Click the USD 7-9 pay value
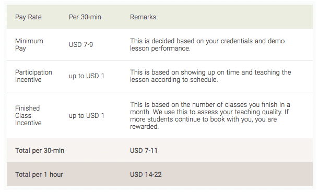Viewport: 318px width, 193px height. (81, 44)
